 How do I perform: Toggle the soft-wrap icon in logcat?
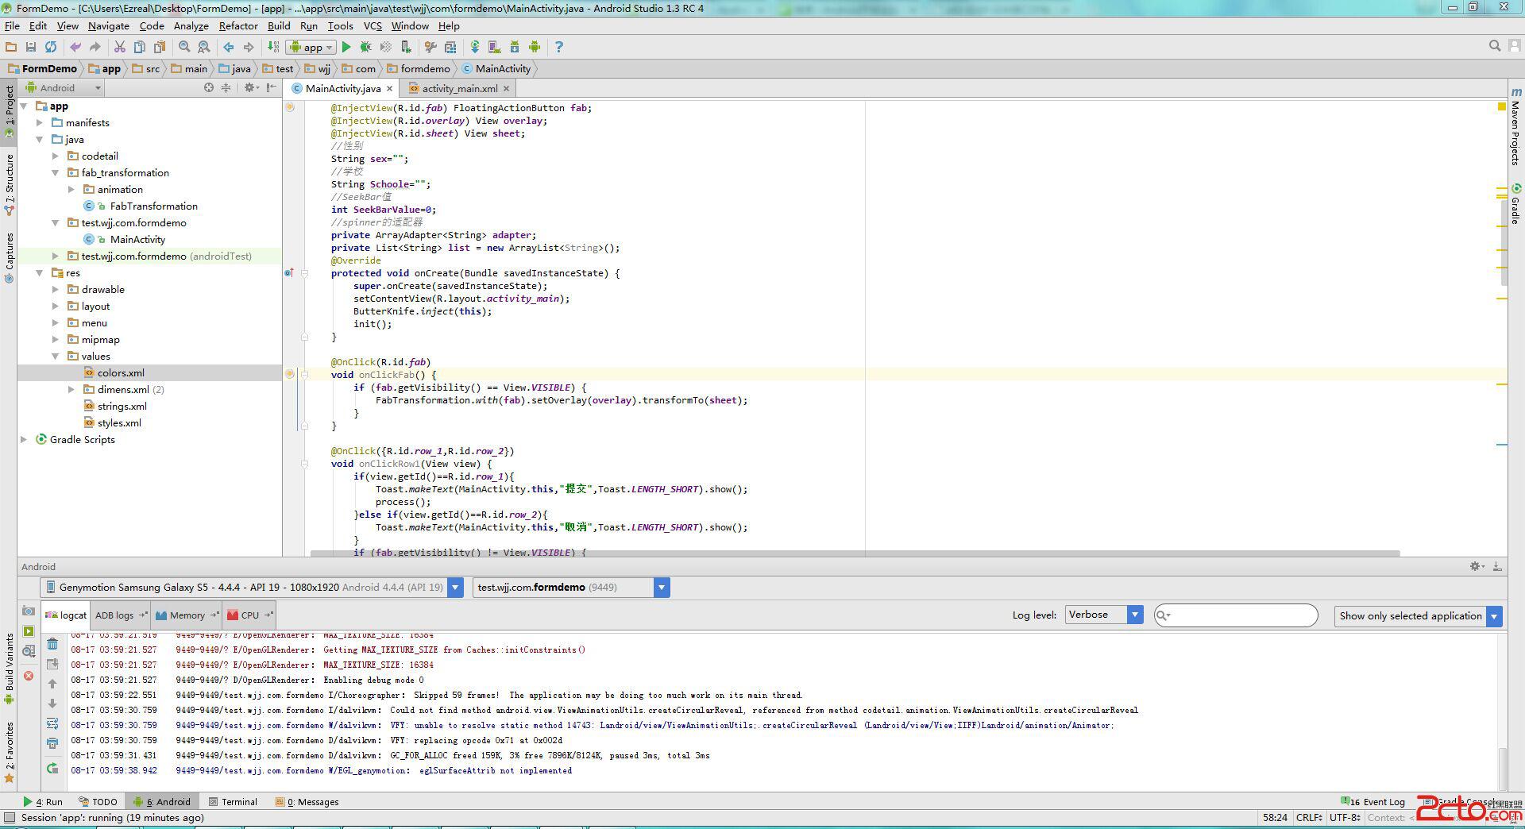pos(52,723)
